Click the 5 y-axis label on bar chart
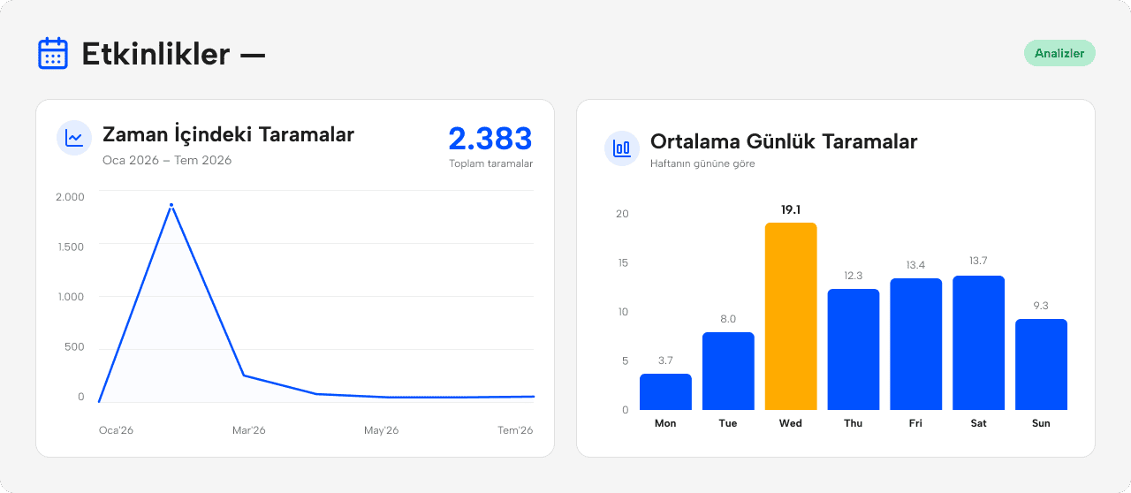 coord(625,360)
